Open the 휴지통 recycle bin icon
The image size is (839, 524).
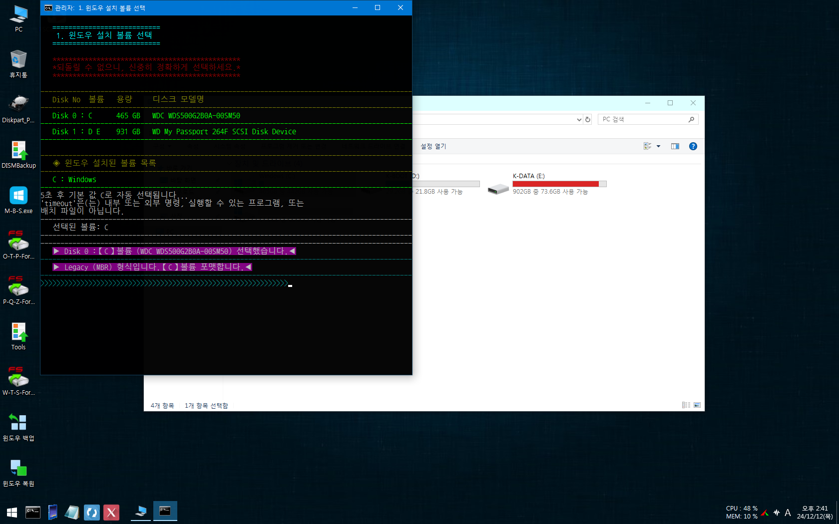[x=18, y=64]
